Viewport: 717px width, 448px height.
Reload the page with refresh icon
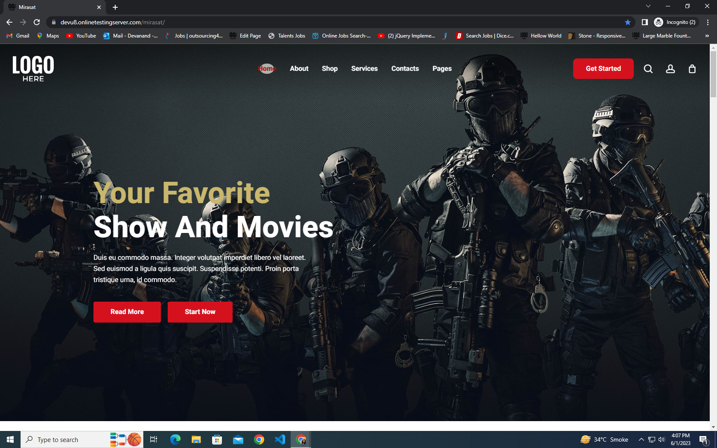click(x=37, y=22)
